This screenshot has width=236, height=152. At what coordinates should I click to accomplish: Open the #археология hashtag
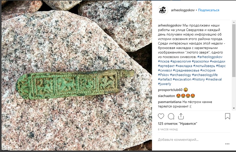tap(181, 61)
